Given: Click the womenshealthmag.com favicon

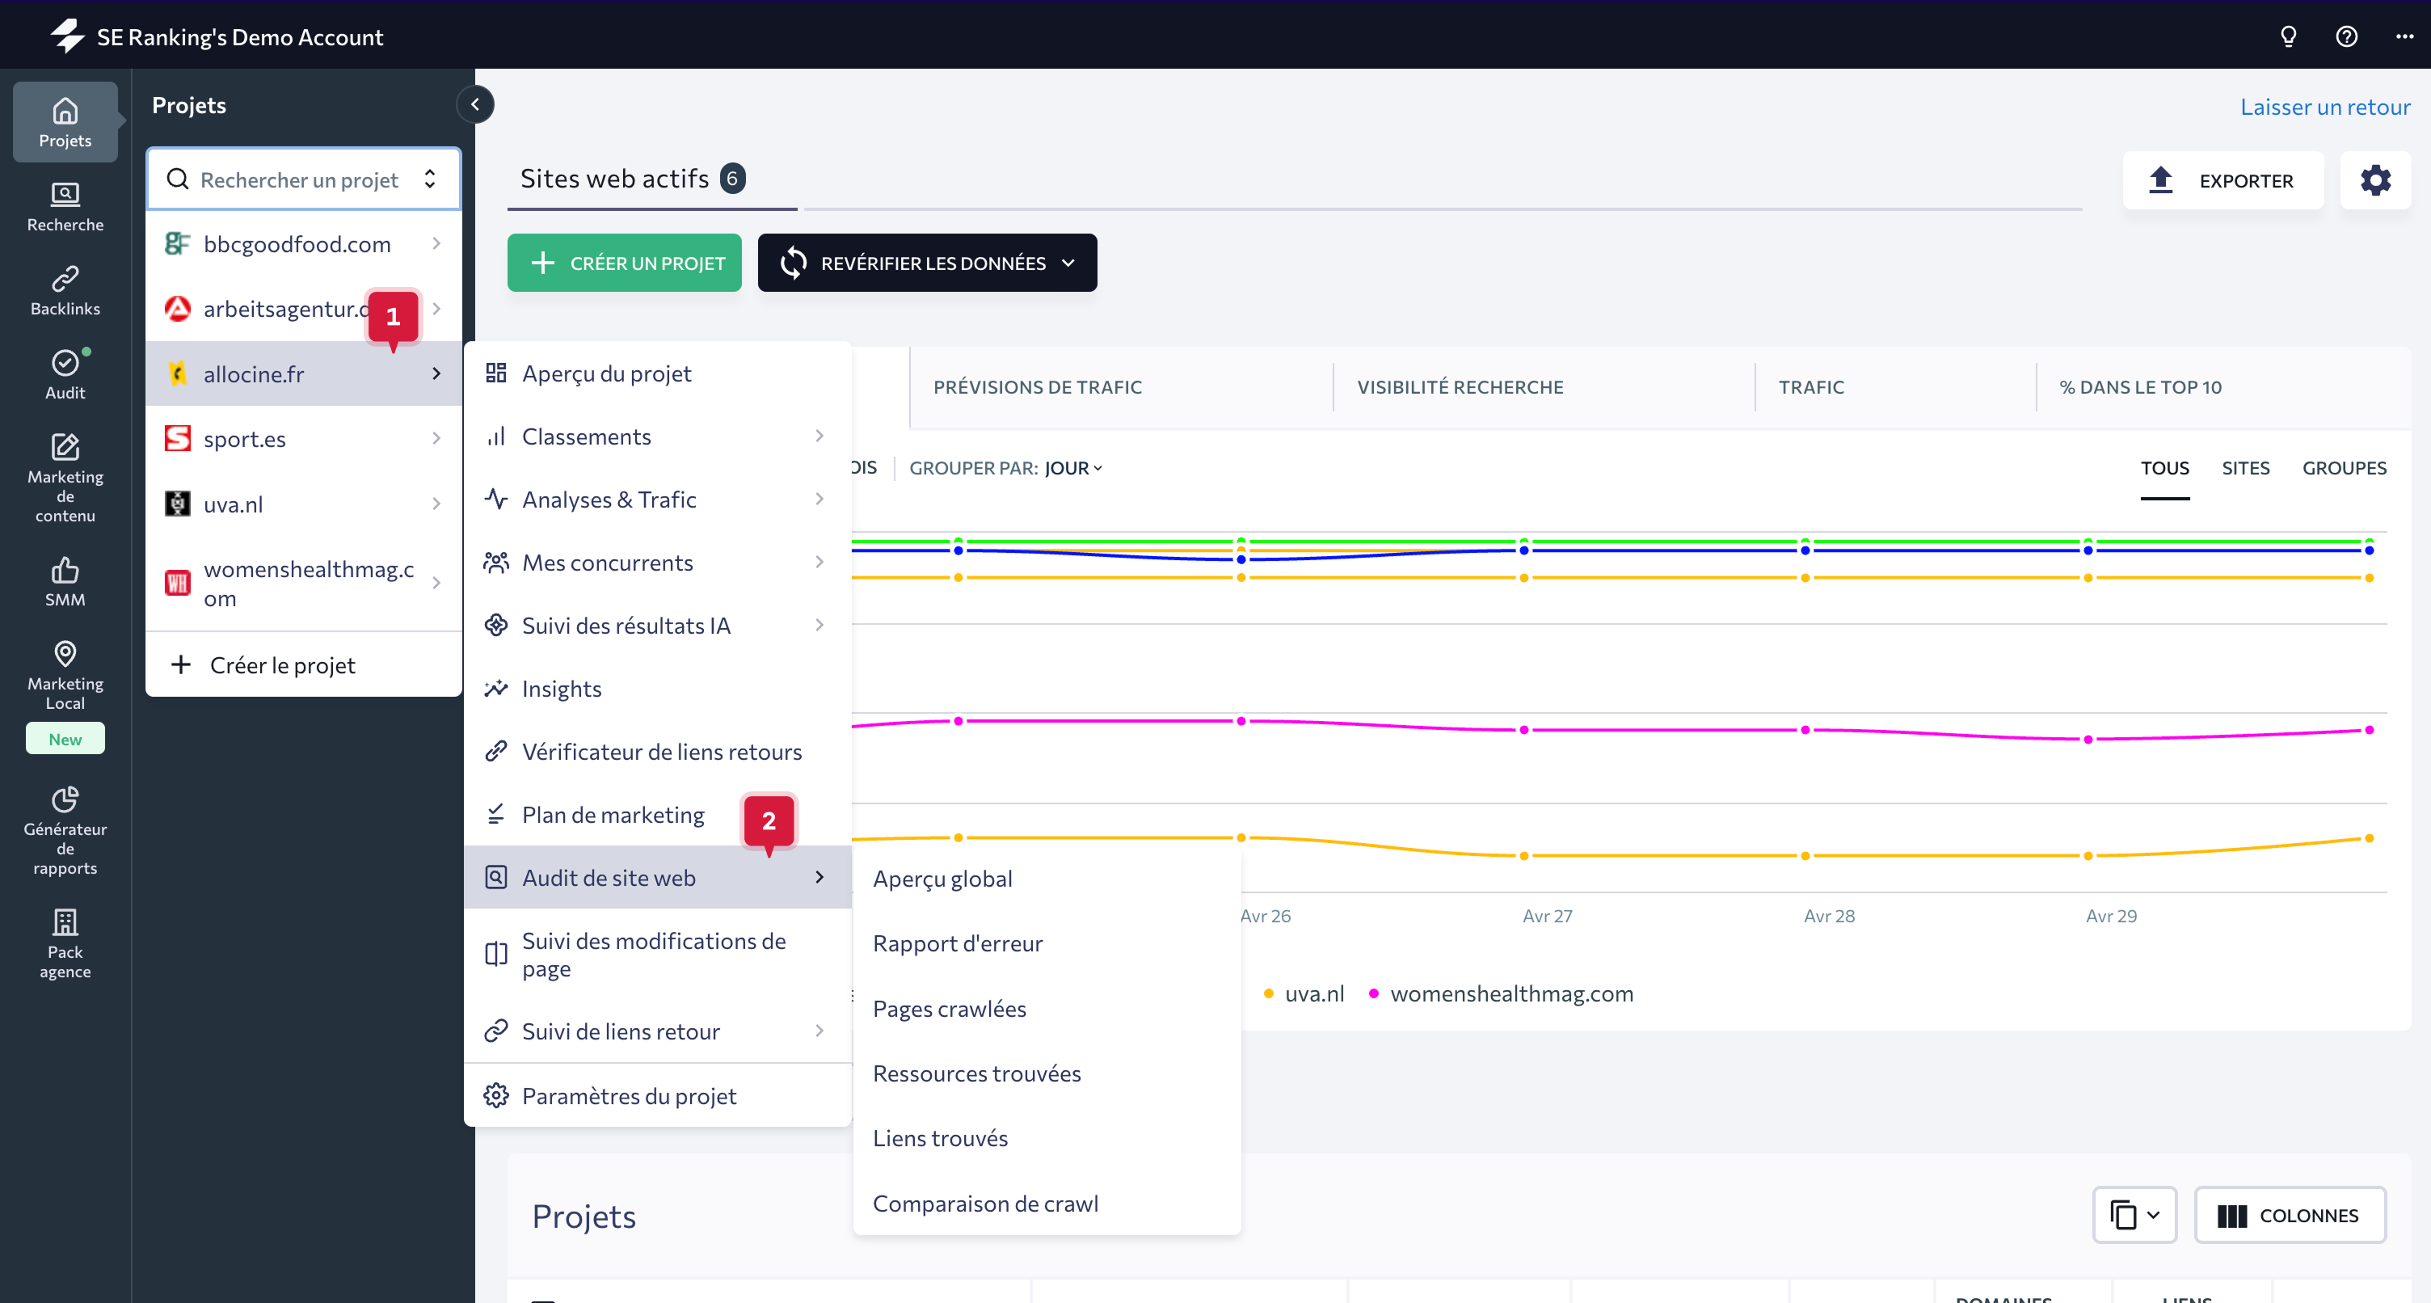Looking at the screenshot, I should 178,583.
